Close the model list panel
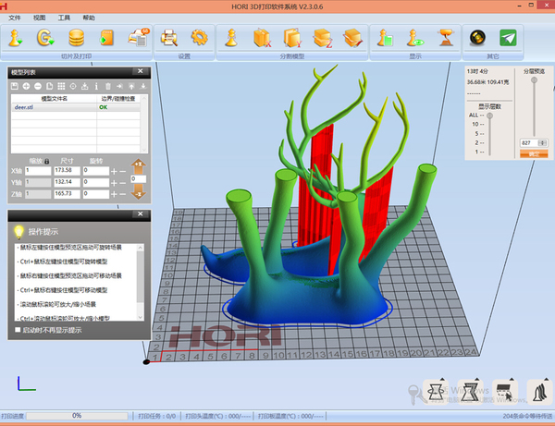Viewport: 555px width, 426px height. (141, 71)
